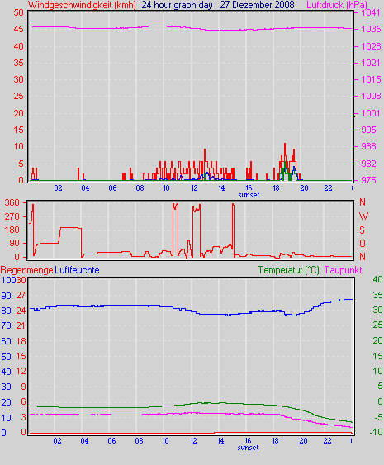This screenshot has height=465, width=384.
Task: Click the Regenmenge legend label
Action: point(26,270)
